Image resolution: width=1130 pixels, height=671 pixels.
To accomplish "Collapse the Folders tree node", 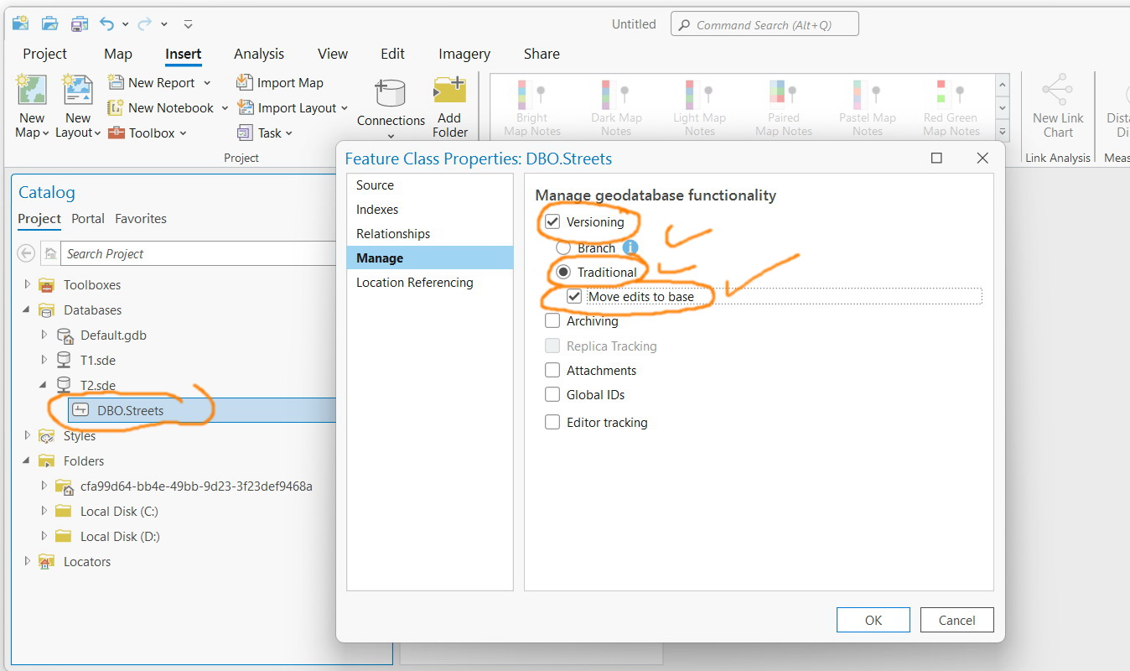I will [x=27, y=460].
